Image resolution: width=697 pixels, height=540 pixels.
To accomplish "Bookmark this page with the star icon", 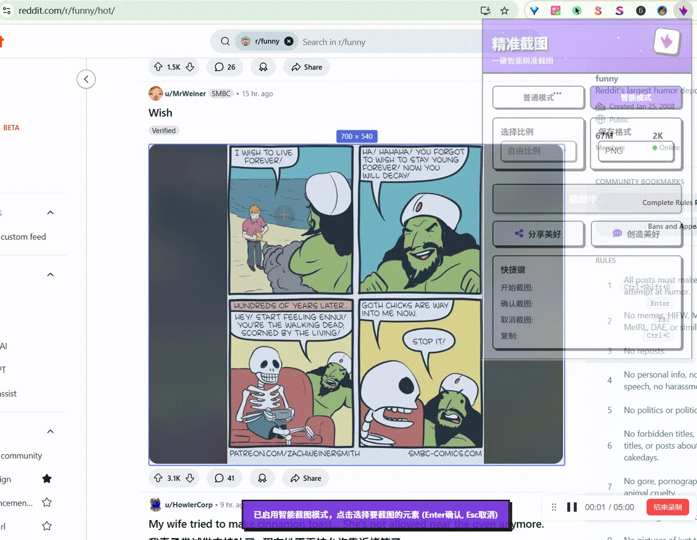I will [x=504, y=10].
